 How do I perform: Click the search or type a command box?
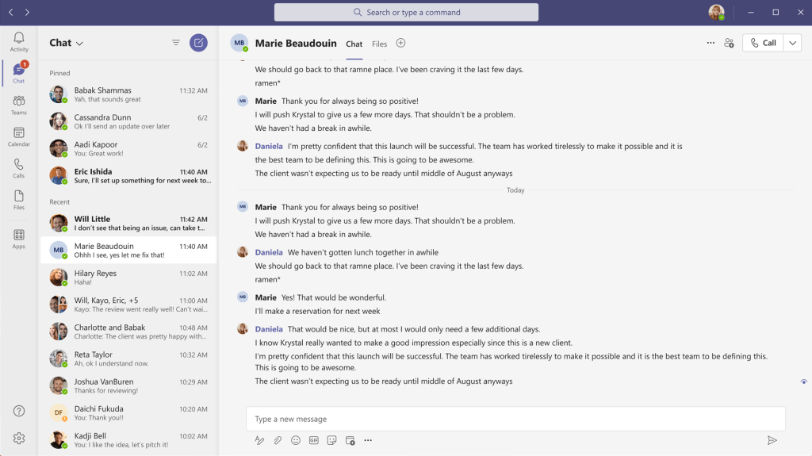pyautogui.click(x=406, y=12)
